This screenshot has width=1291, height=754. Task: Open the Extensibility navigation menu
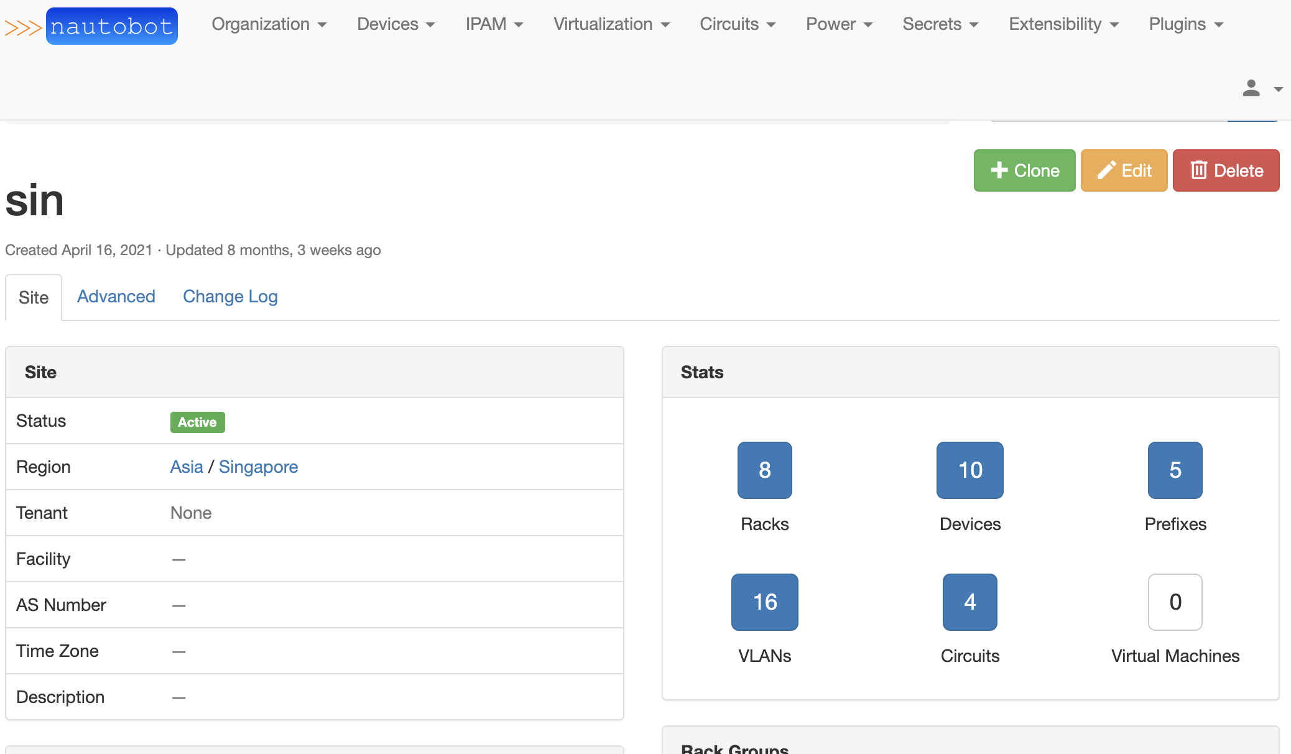click(x=1063, y=24)
